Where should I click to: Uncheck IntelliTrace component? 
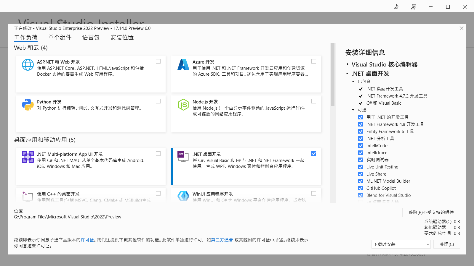click(x=361, y=153)
